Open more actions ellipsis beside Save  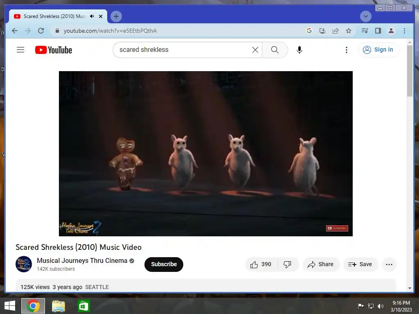click(x=389, y=265)
